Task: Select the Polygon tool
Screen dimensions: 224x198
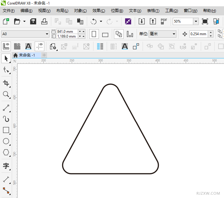Action: (x=6, y=152)
